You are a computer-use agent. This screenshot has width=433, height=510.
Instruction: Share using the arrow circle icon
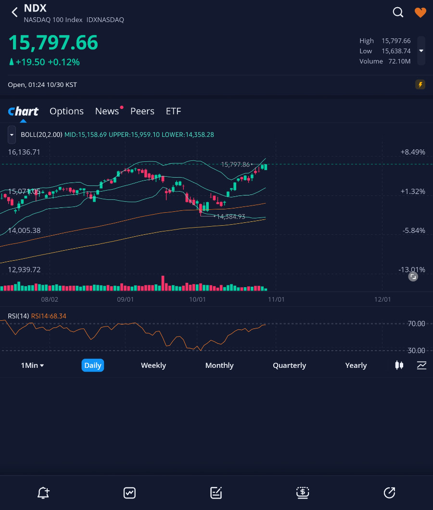(389, 493)
